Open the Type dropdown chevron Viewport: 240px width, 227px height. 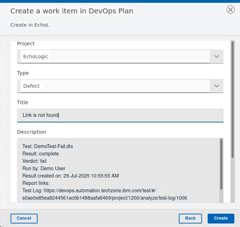tap(217, 86)
